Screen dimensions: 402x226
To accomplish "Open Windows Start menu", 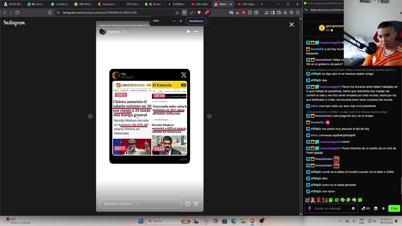I will coord(141,221).
